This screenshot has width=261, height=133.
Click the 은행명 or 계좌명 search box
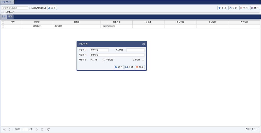tap(15, 8)
